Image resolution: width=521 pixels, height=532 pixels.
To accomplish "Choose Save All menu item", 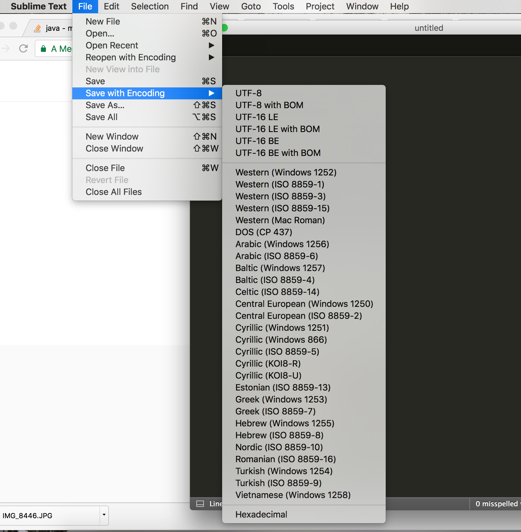I will click(x=147, y=117).
